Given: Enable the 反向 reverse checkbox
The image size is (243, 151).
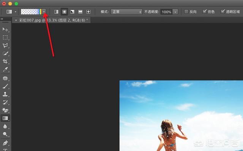Looking at the screenshot, I should click(186, 12).
